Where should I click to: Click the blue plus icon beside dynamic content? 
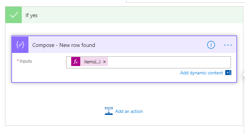(228, 73)
